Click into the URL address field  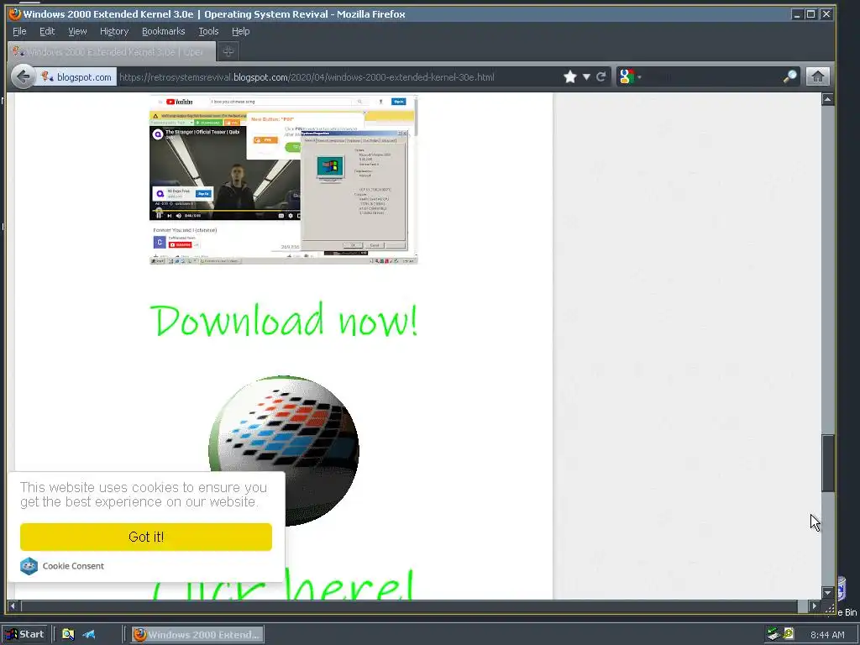(x=338, y=76)
